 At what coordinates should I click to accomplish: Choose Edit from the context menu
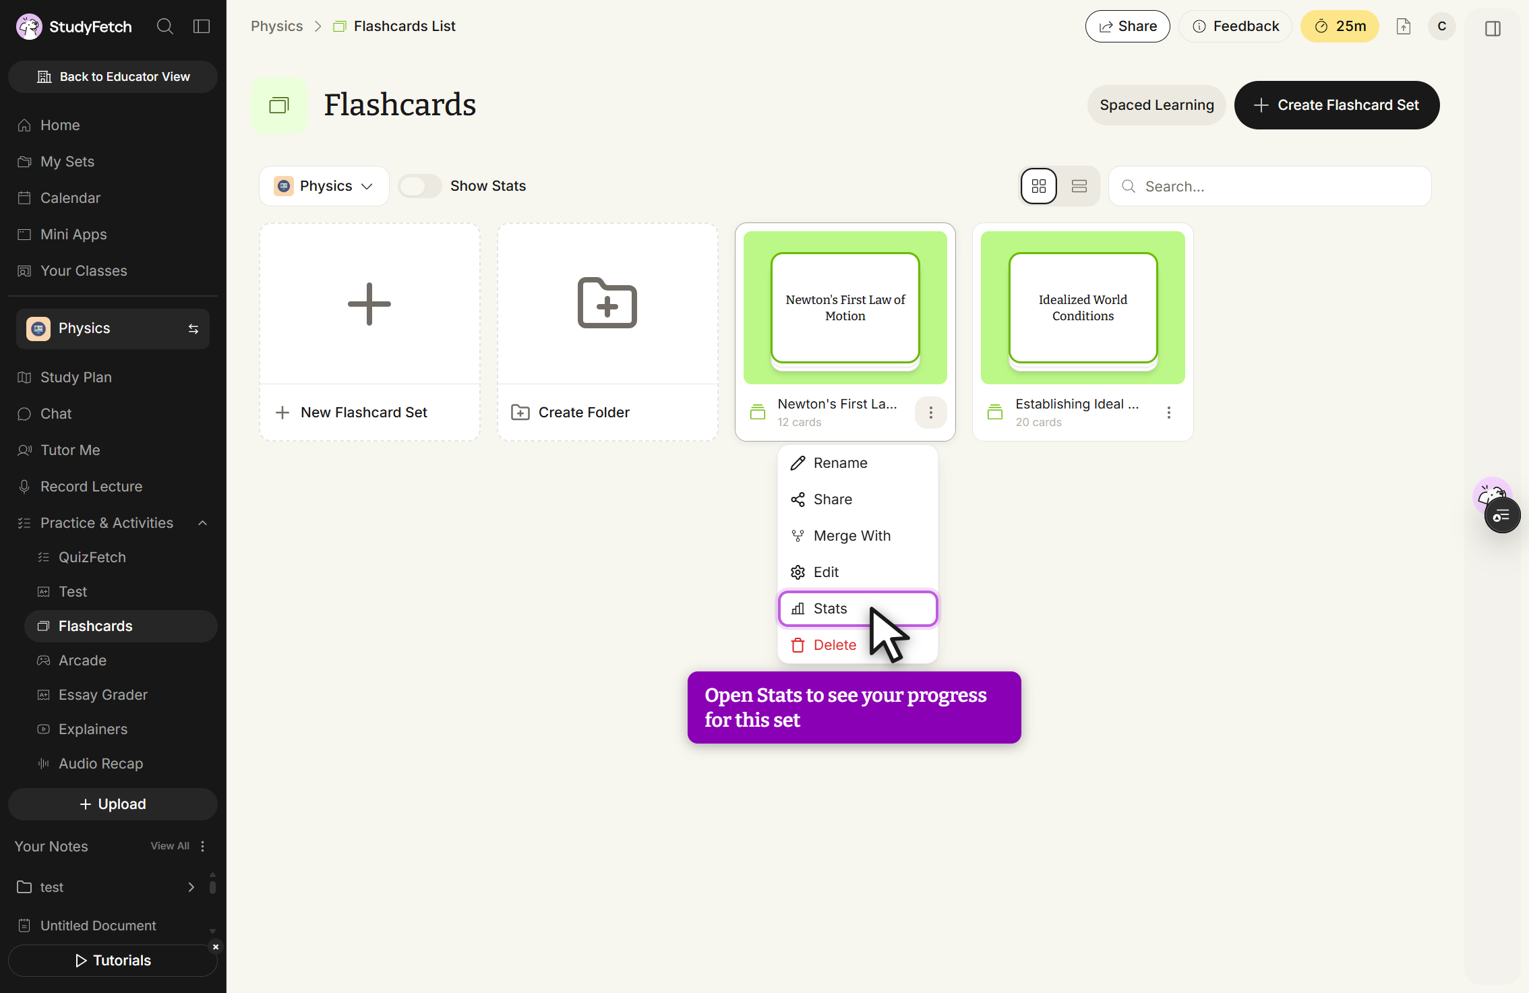tap(858, 572)
